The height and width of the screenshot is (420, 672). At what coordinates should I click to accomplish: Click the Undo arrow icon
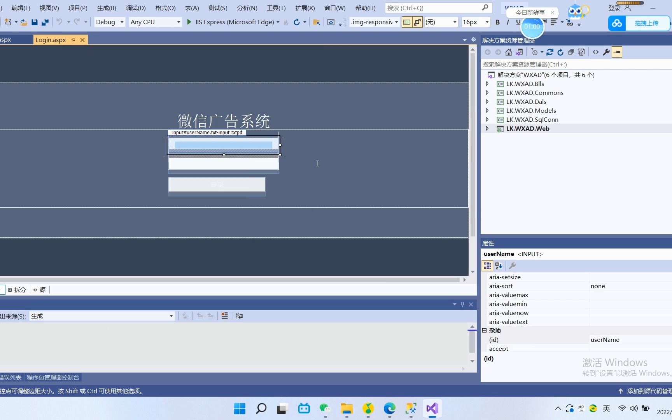click(59, 22)
